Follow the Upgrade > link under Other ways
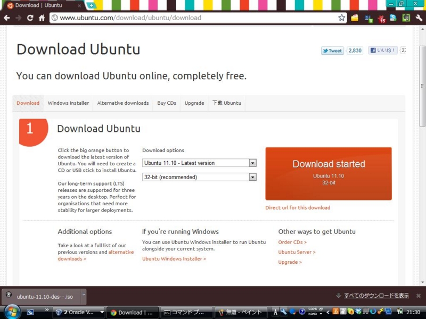The width and height of the screenshot is (426, 319). tap(290, 262)
